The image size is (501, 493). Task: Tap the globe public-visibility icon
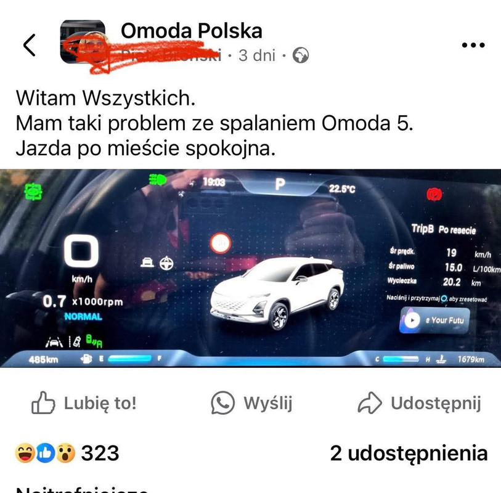[301, 55]
